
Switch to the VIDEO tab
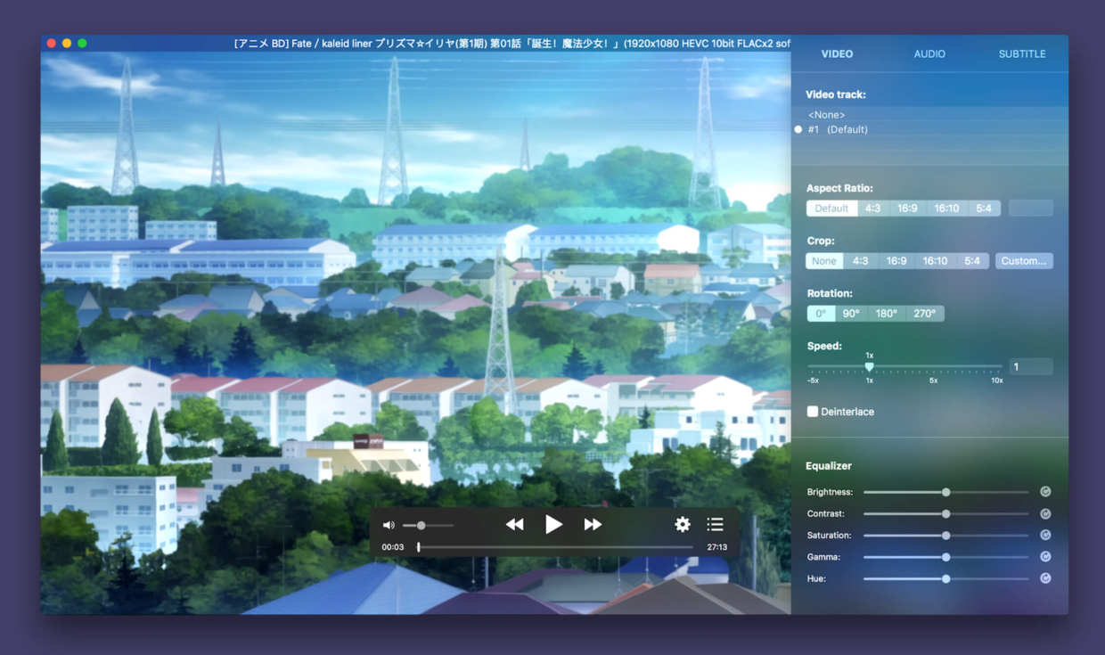(837, 54)
